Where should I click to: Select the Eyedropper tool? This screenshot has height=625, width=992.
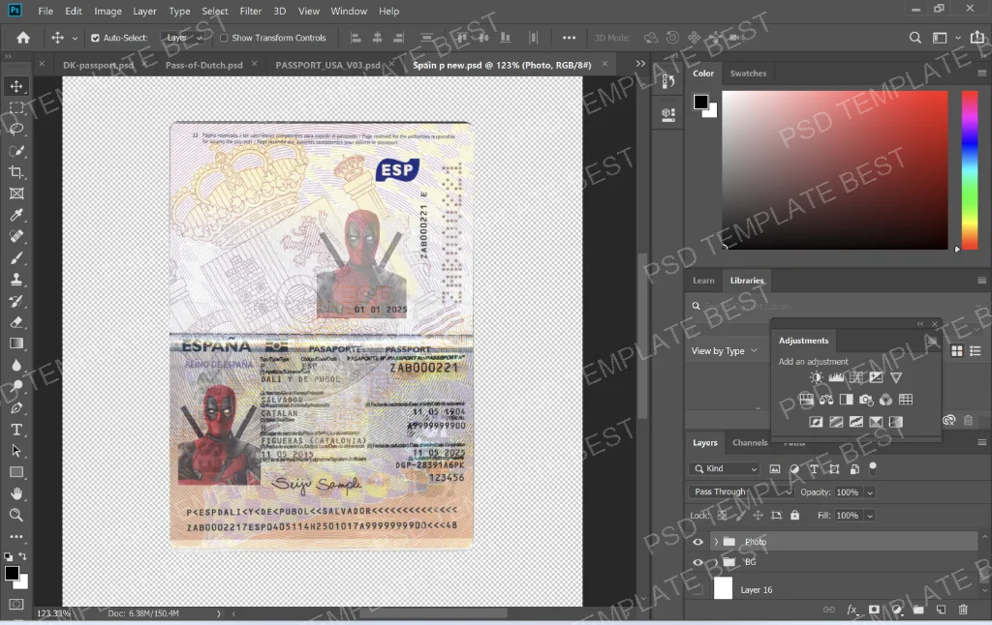pos(16,215)
